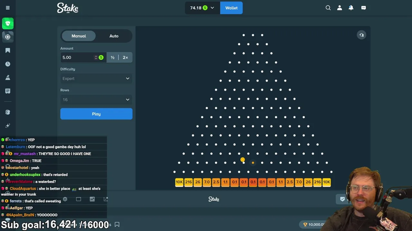Click the center 0.1 multiplier bucket
412x231 pixels.
253,182
